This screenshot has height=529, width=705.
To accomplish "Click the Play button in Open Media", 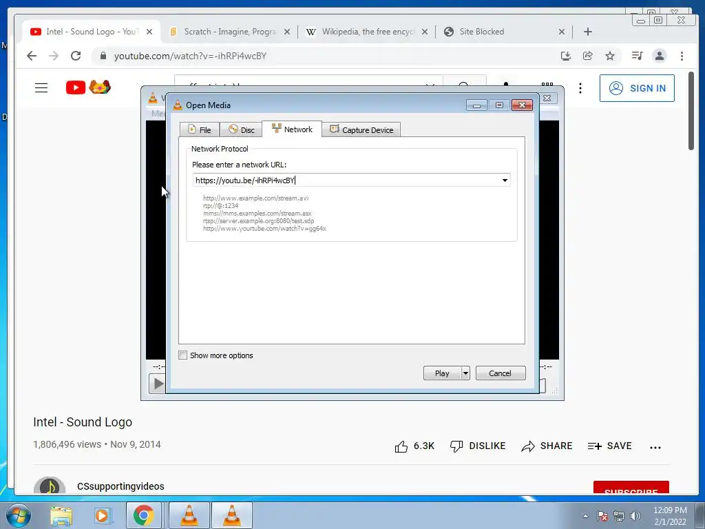I will (442, 373).
